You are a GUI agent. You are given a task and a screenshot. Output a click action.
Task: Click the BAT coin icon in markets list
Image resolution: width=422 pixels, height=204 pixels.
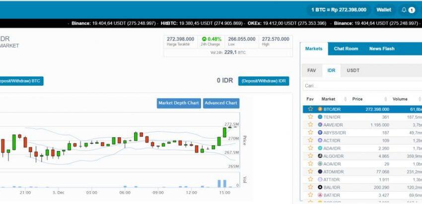[320, 195]
